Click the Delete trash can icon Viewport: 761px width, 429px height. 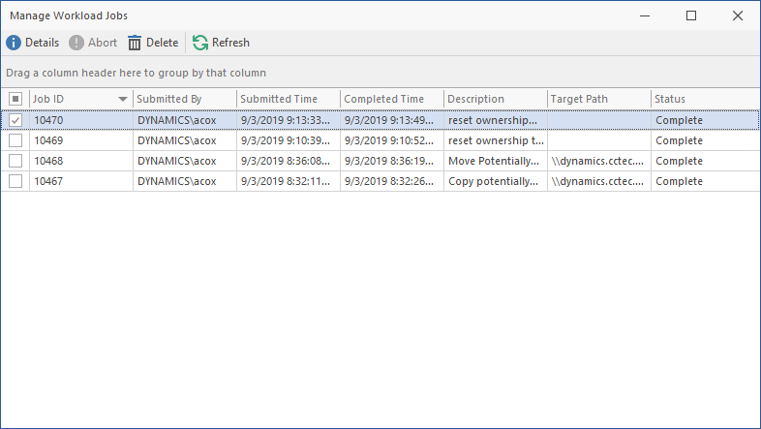(x=135, y=43)
